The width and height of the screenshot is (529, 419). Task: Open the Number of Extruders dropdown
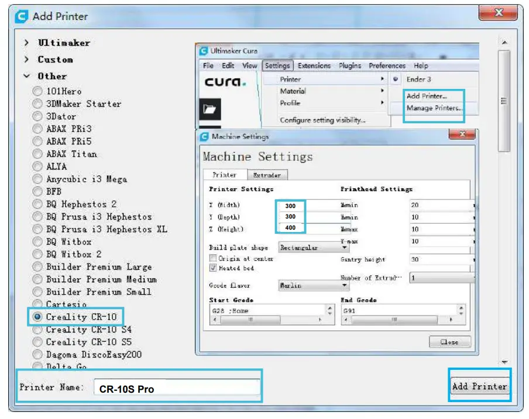[x=442, y=278]
